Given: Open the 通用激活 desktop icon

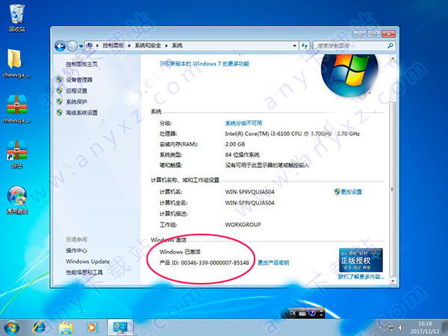Looking at the screenshot, I should coord(17,199).
